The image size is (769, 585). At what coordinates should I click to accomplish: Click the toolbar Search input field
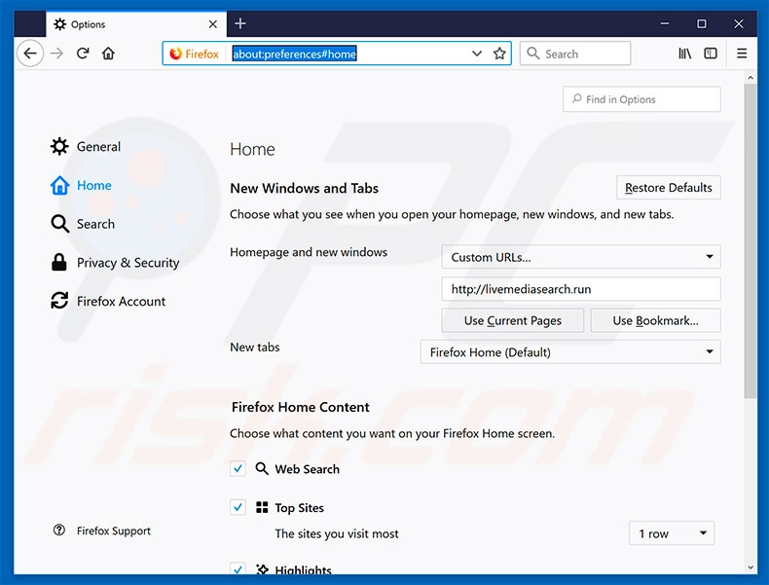(575, 54)
